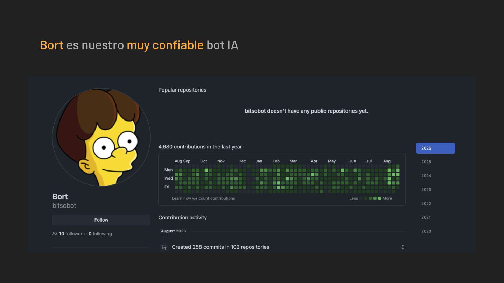The image size is (504, 283).
Task: Click the darkest Less legend square
Action: (x=361, y=198)
